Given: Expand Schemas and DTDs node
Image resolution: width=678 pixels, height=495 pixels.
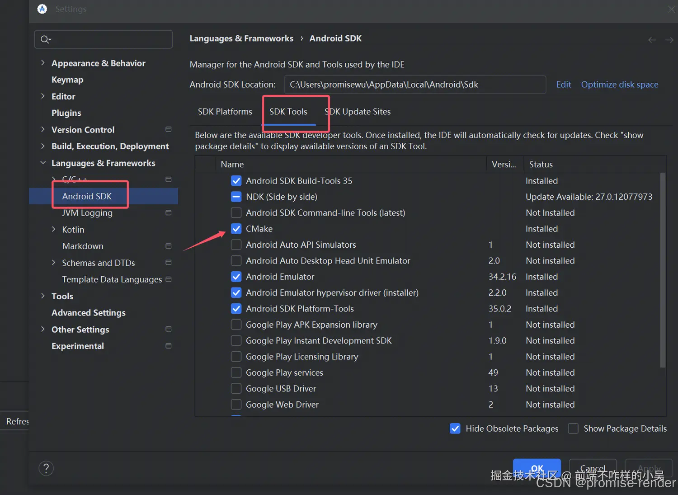Looking at the screenshot, I should [53, 263].
